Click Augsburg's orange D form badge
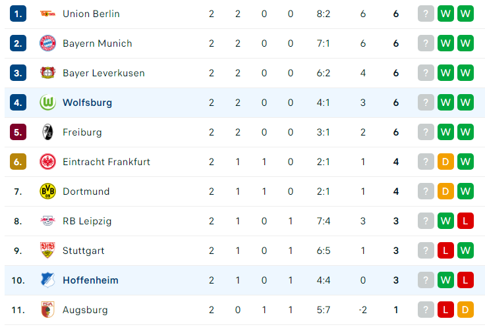 [x=465, y=310]
